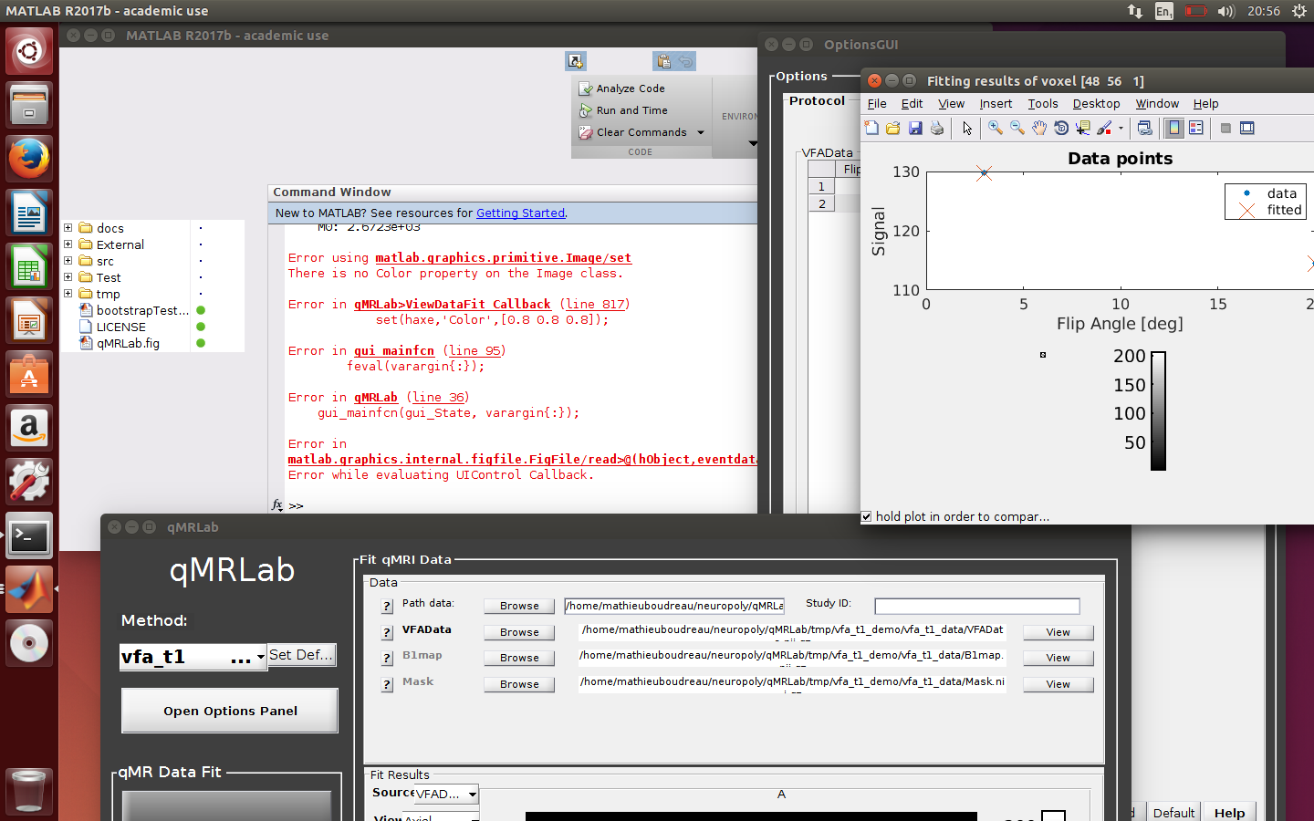Open the Source dropdown showing VFAD

tap(473, 794)
